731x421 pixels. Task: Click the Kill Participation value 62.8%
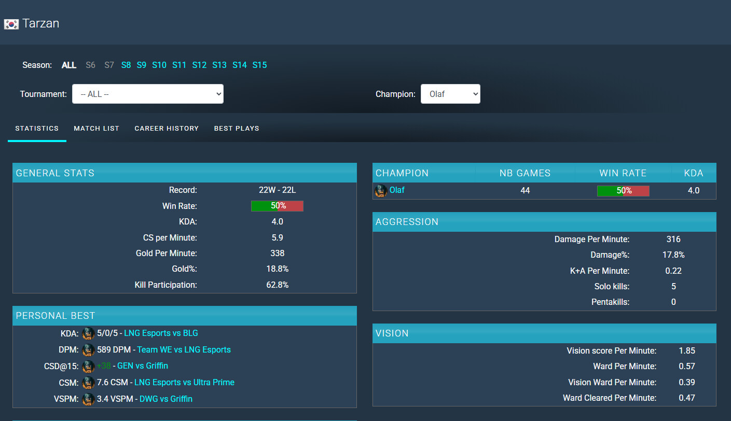[278, 285]
